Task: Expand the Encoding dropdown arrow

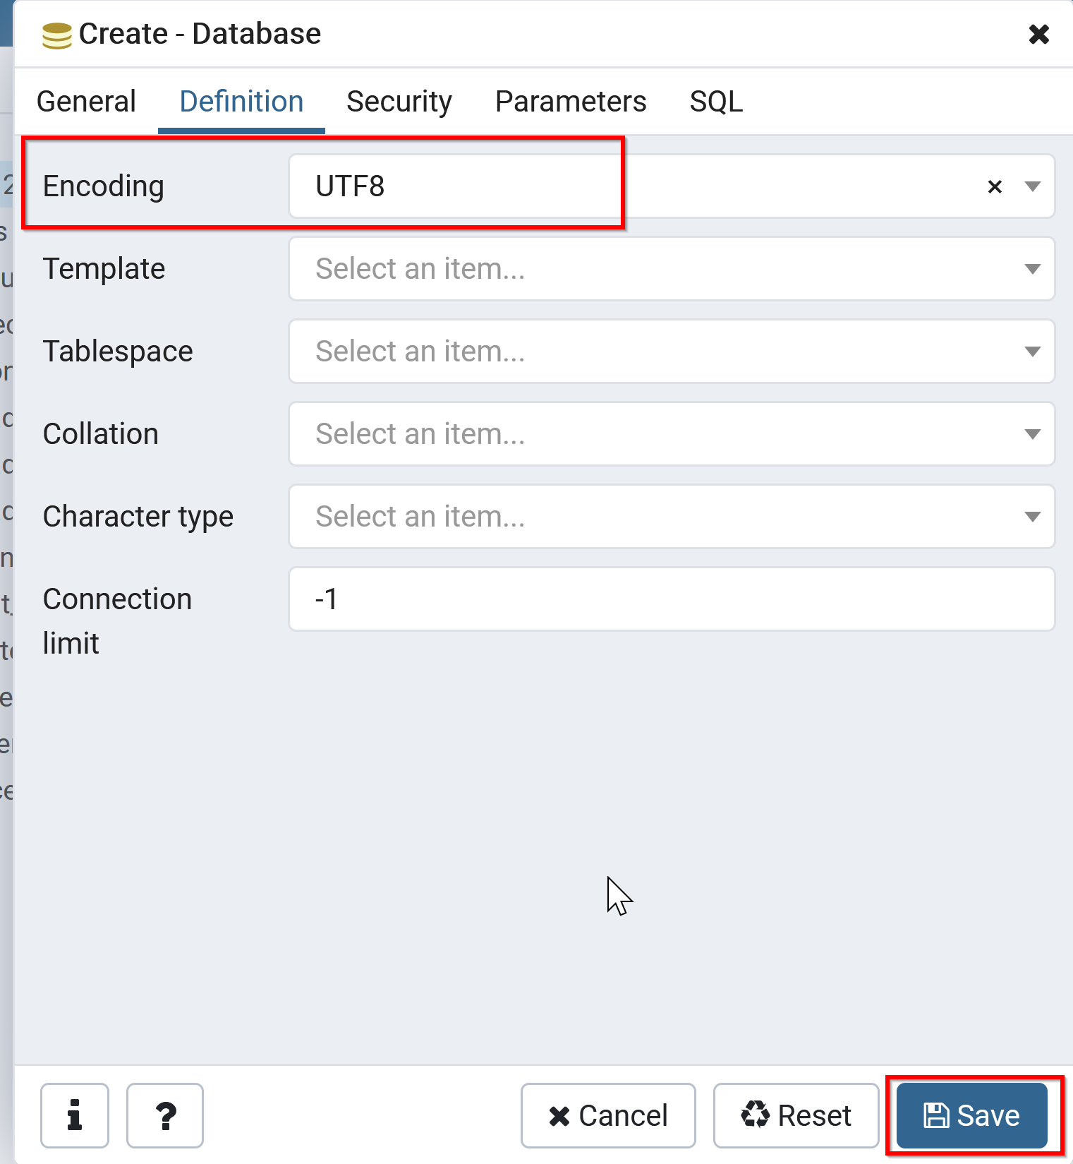Action: tap(1033, 187)
